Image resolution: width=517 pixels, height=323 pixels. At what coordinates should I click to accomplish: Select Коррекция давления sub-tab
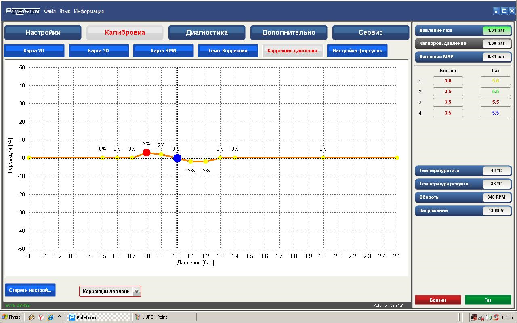(x=292, y=51)
